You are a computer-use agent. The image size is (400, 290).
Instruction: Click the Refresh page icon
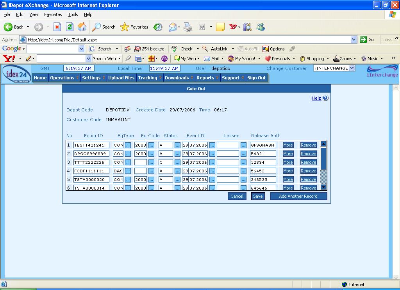click(70, 27)
